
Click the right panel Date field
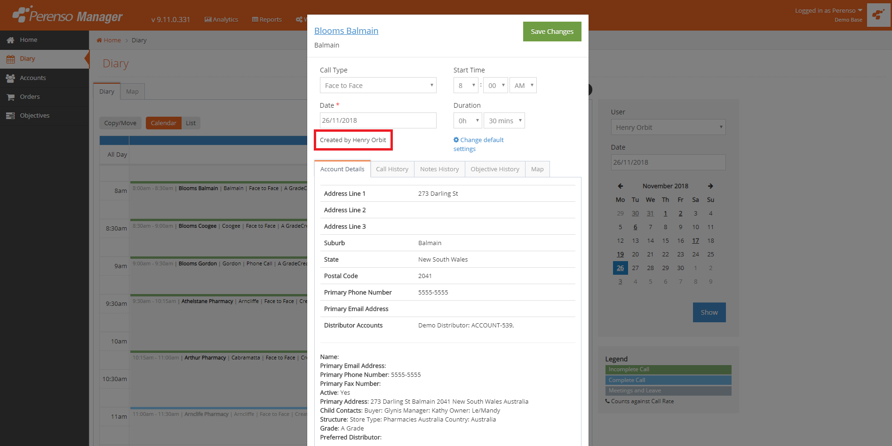(668, 162)
